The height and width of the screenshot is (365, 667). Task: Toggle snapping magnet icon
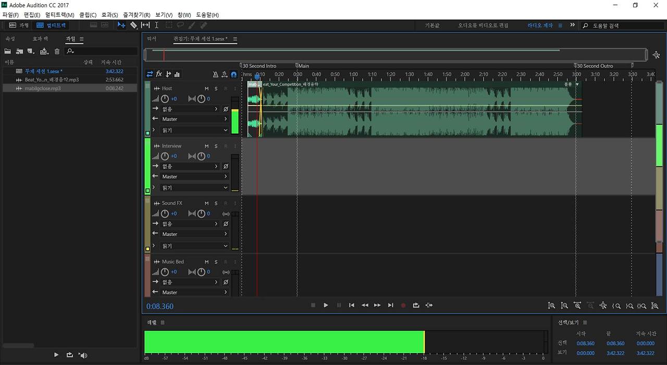[x=234, y=75]
